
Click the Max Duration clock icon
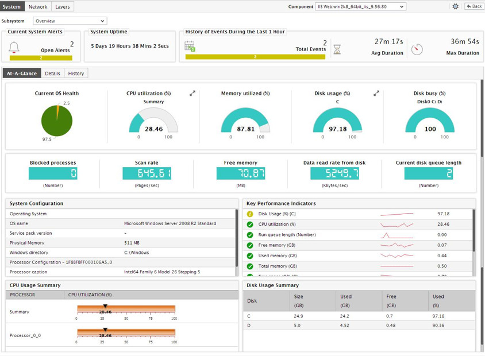[417, 49]
